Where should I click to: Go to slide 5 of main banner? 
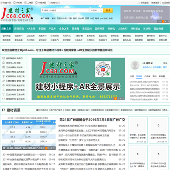pos(123,99)
